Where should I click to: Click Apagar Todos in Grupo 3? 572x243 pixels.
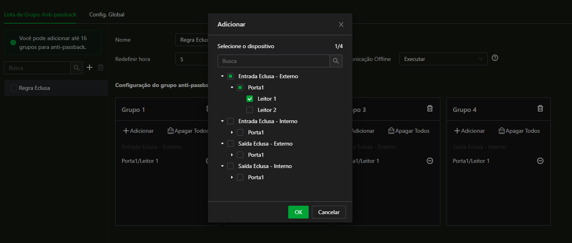click(409, 131)
